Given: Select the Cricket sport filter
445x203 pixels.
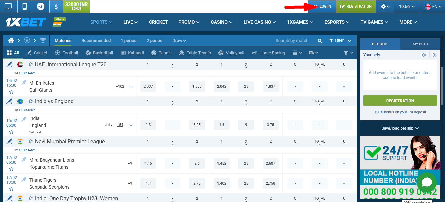Looking at the screenshot, I should (x=37, y=53).
